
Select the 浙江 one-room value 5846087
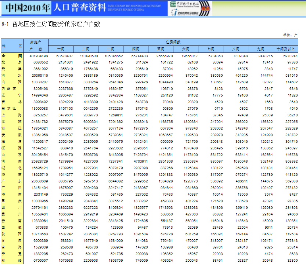(x=65, y=128)
